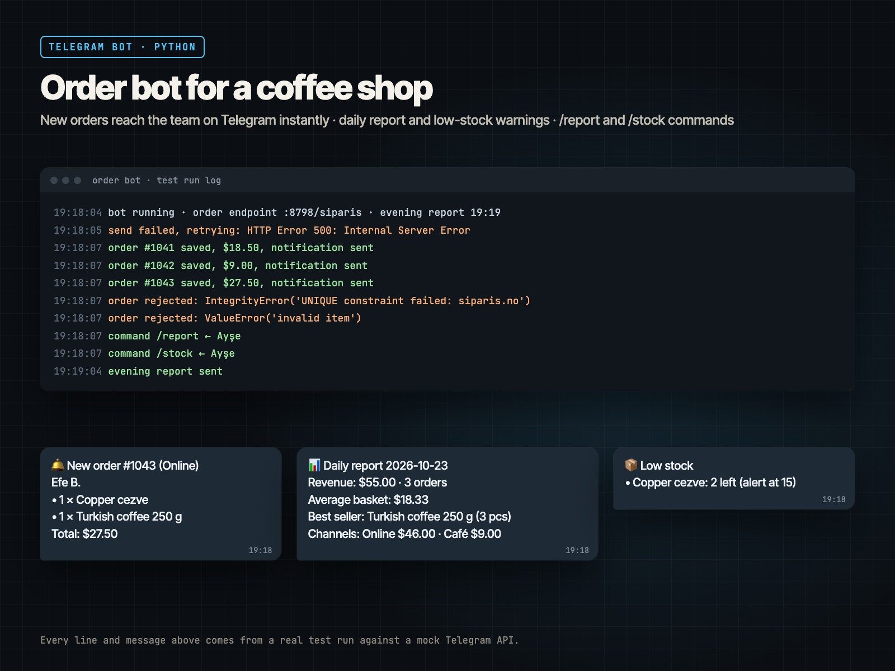Click the 19:18:04 timestamp in the log
Screen dimensions: 895x671
pyautogui.click(x=78, y=212)
